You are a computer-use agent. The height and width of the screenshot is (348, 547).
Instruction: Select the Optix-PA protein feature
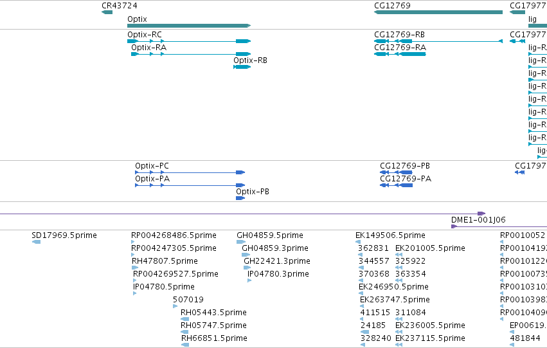click(x=190, y=185)
